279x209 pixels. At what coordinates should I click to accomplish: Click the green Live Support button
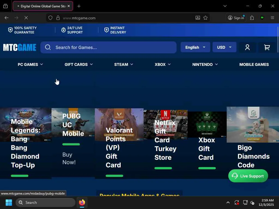(248, 176)
